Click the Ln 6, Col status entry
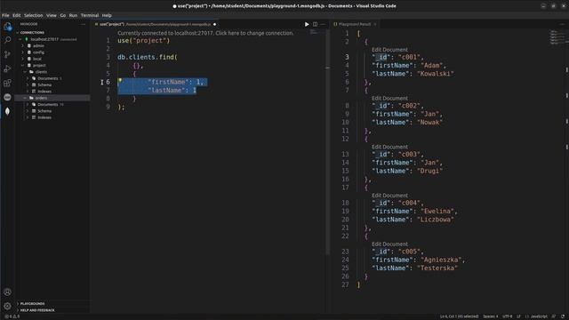The image size is (569, 320). pos(459,316)
